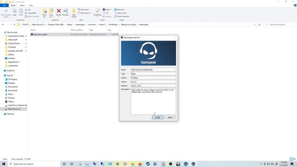Open the notification center icon
Screen dimensions: 297x167
click(292, 164)
